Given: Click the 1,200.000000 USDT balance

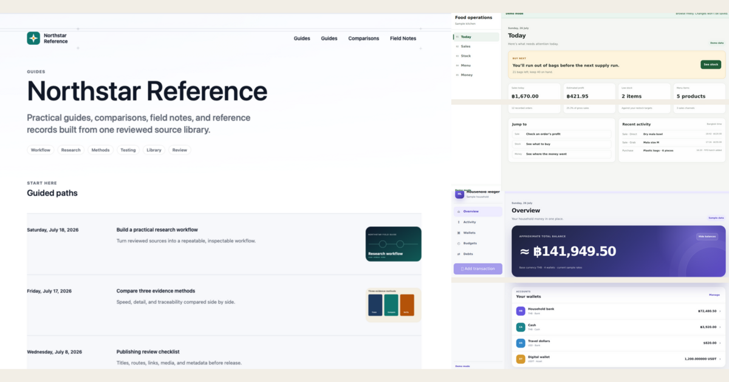Looking at the screenshot, I should [700, 359].
